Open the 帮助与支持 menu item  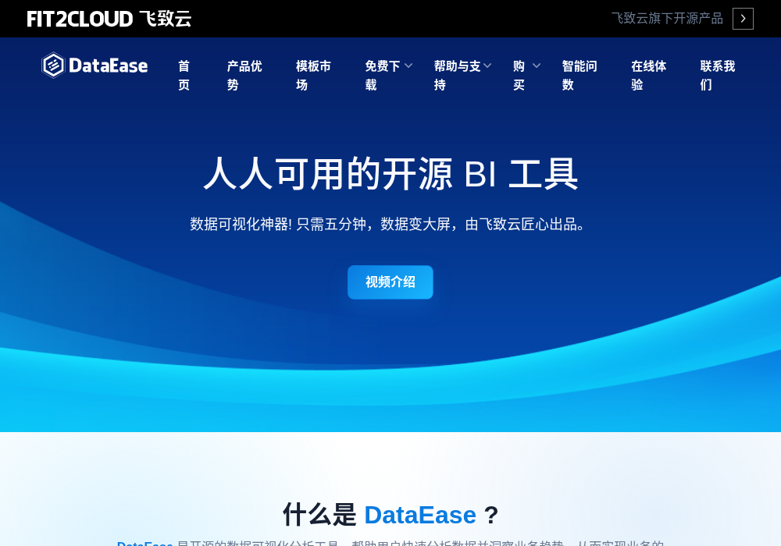point(457,75)
